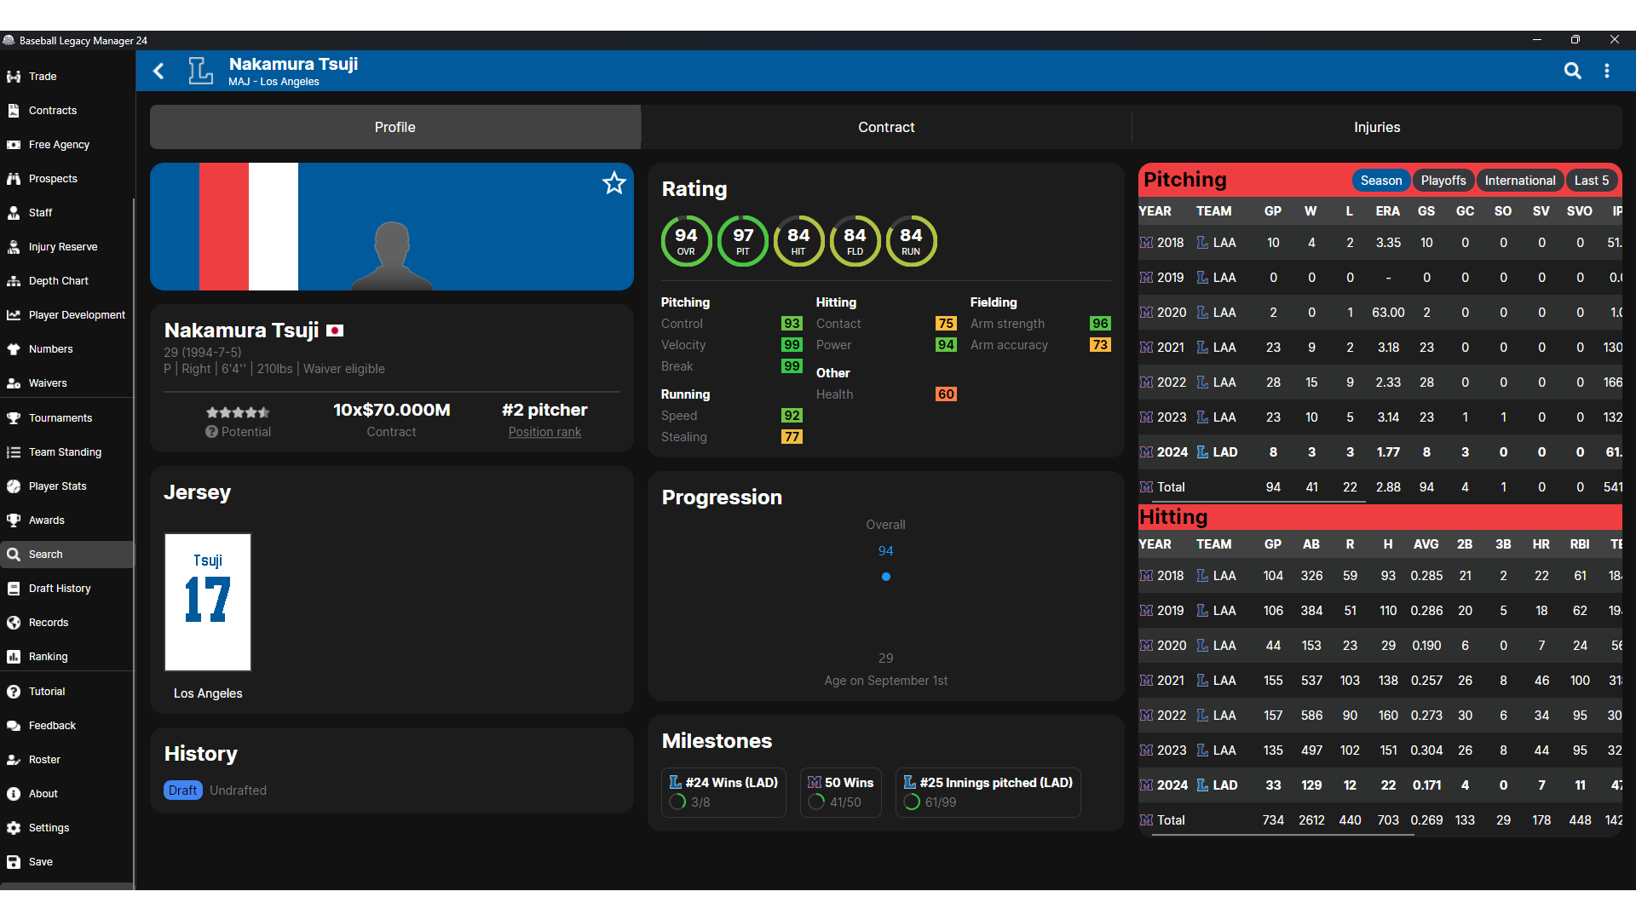This screenshot has height=920, width=1636.
Task: Click the Draft badge in History
Action: coord(182,791)
